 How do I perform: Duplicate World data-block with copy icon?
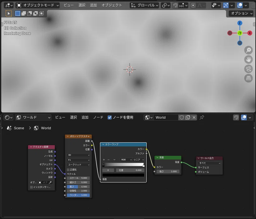pyautogui.click(x=188, y=117)
